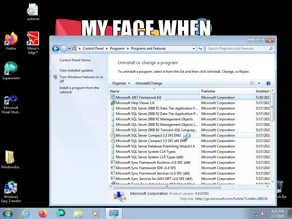The width and height of the screenshot is (292, 219).
Task: Select Microsoft Sync Services for ADO.NET v2.0 SP1
Action: [x=190, y=179]
